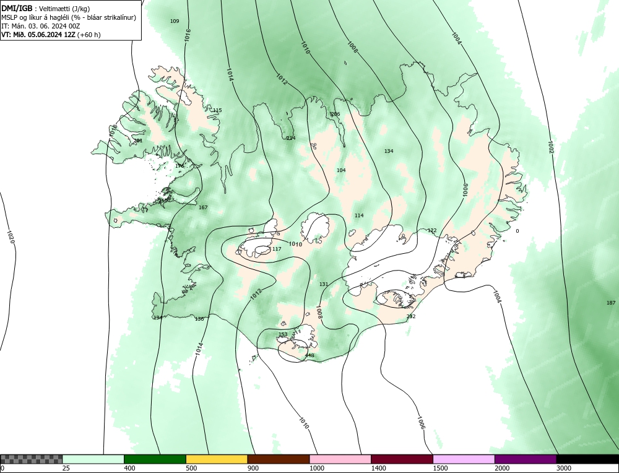Click the 1018 isobar label
Viewport: 619px width, 473px height.
[113, 131]
